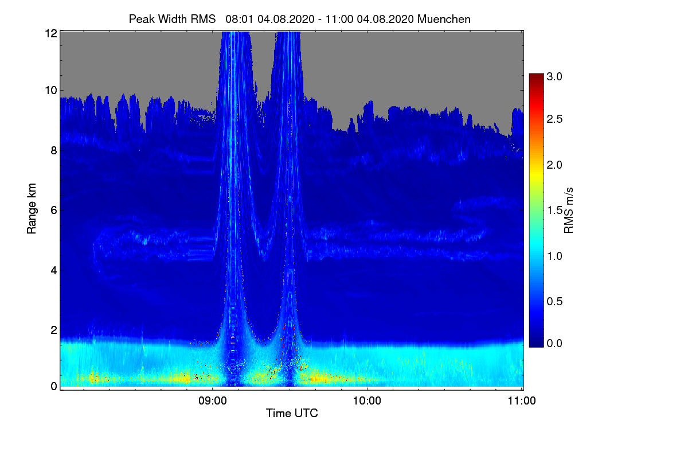Viewport: 688px width, 459px height.
Task: Click the '10:00' time axis label
Action: (368, 401)
